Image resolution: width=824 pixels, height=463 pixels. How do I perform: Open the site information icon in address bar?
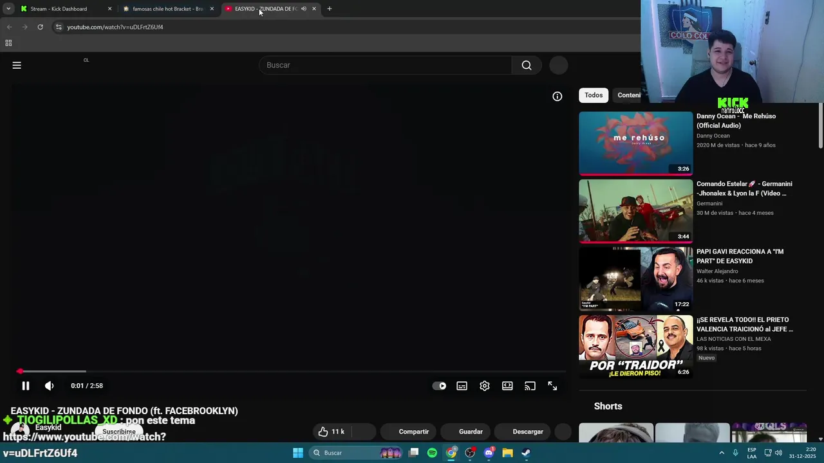(59, 27)
